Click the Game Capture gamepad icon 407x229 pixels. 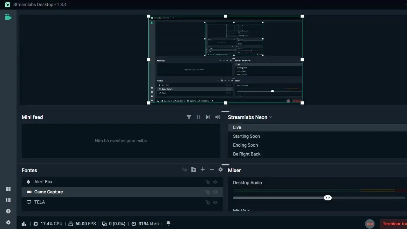pos(29,192)
